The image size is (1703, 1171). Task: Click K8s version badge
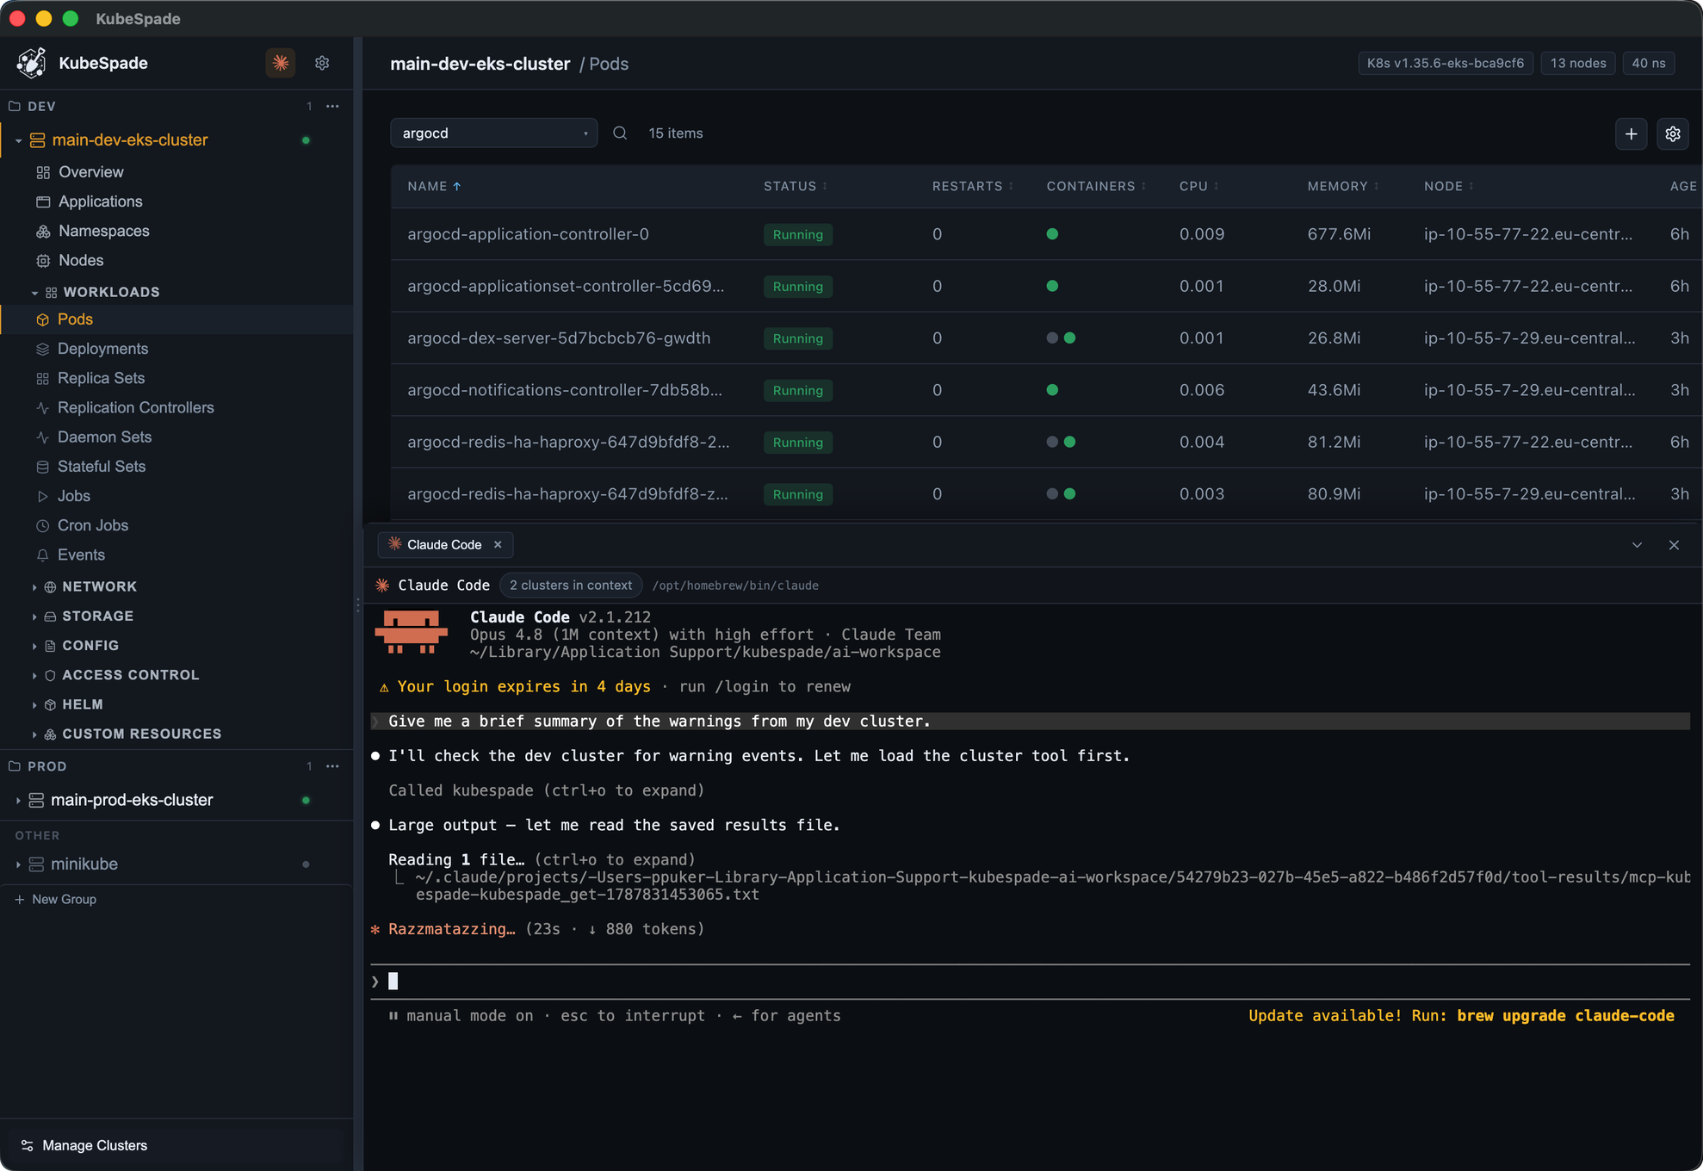1445,63
